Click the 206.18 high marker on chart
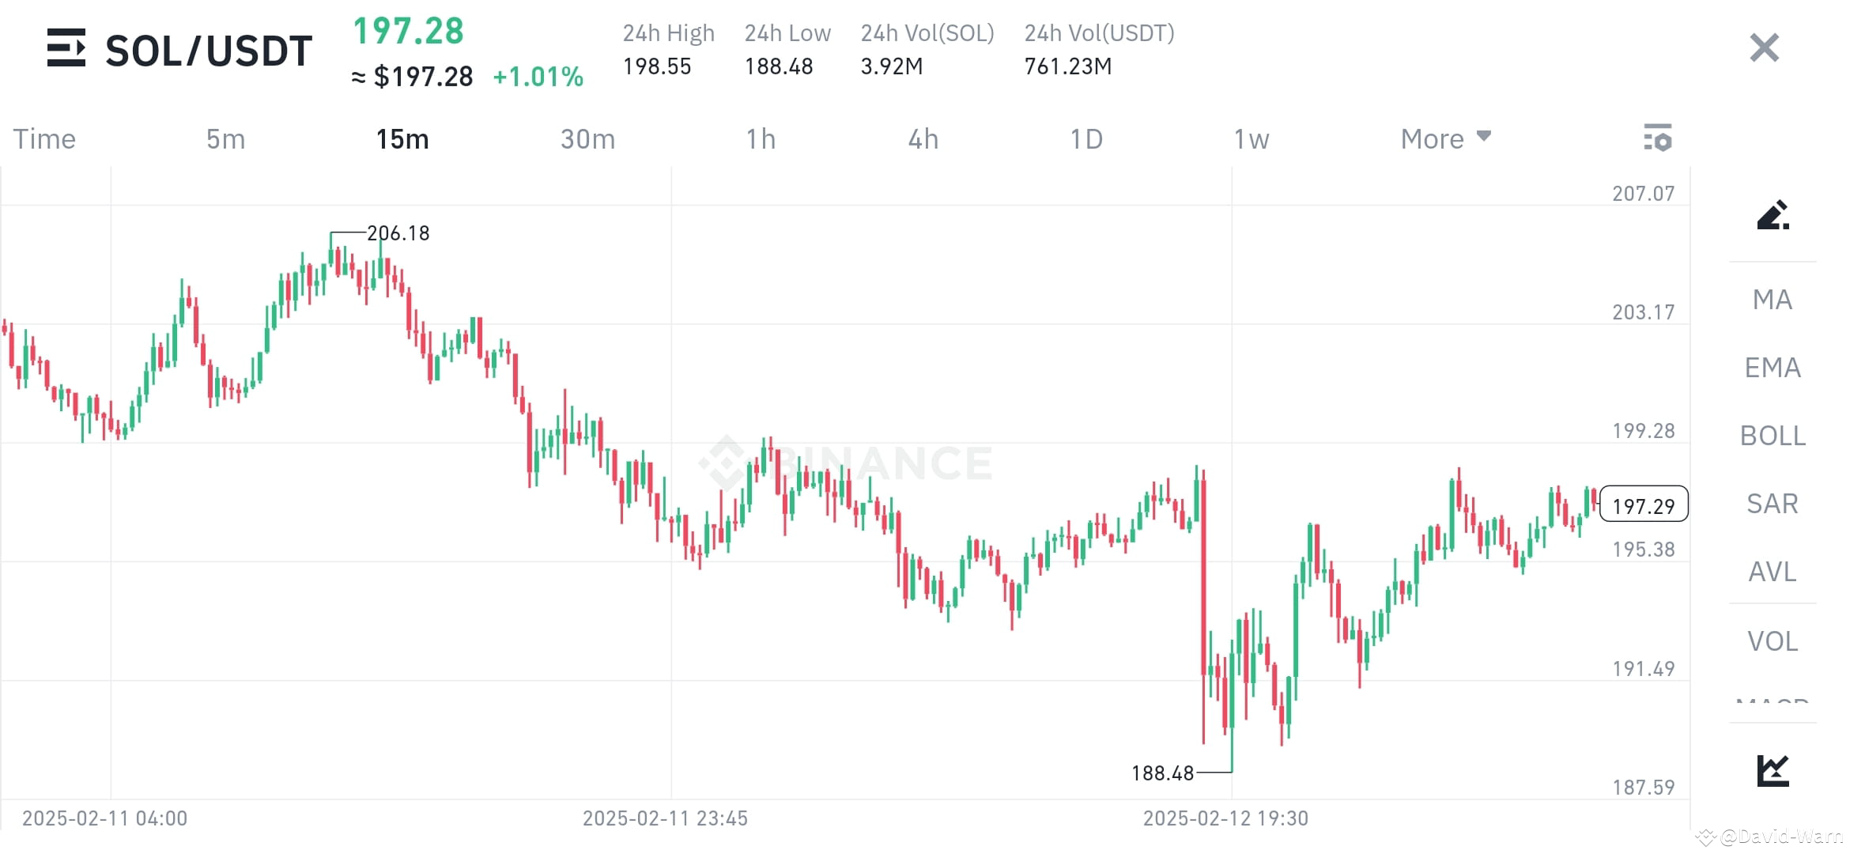The height and width of the screenshot is (854, 1850). click(x=397, y=233)
